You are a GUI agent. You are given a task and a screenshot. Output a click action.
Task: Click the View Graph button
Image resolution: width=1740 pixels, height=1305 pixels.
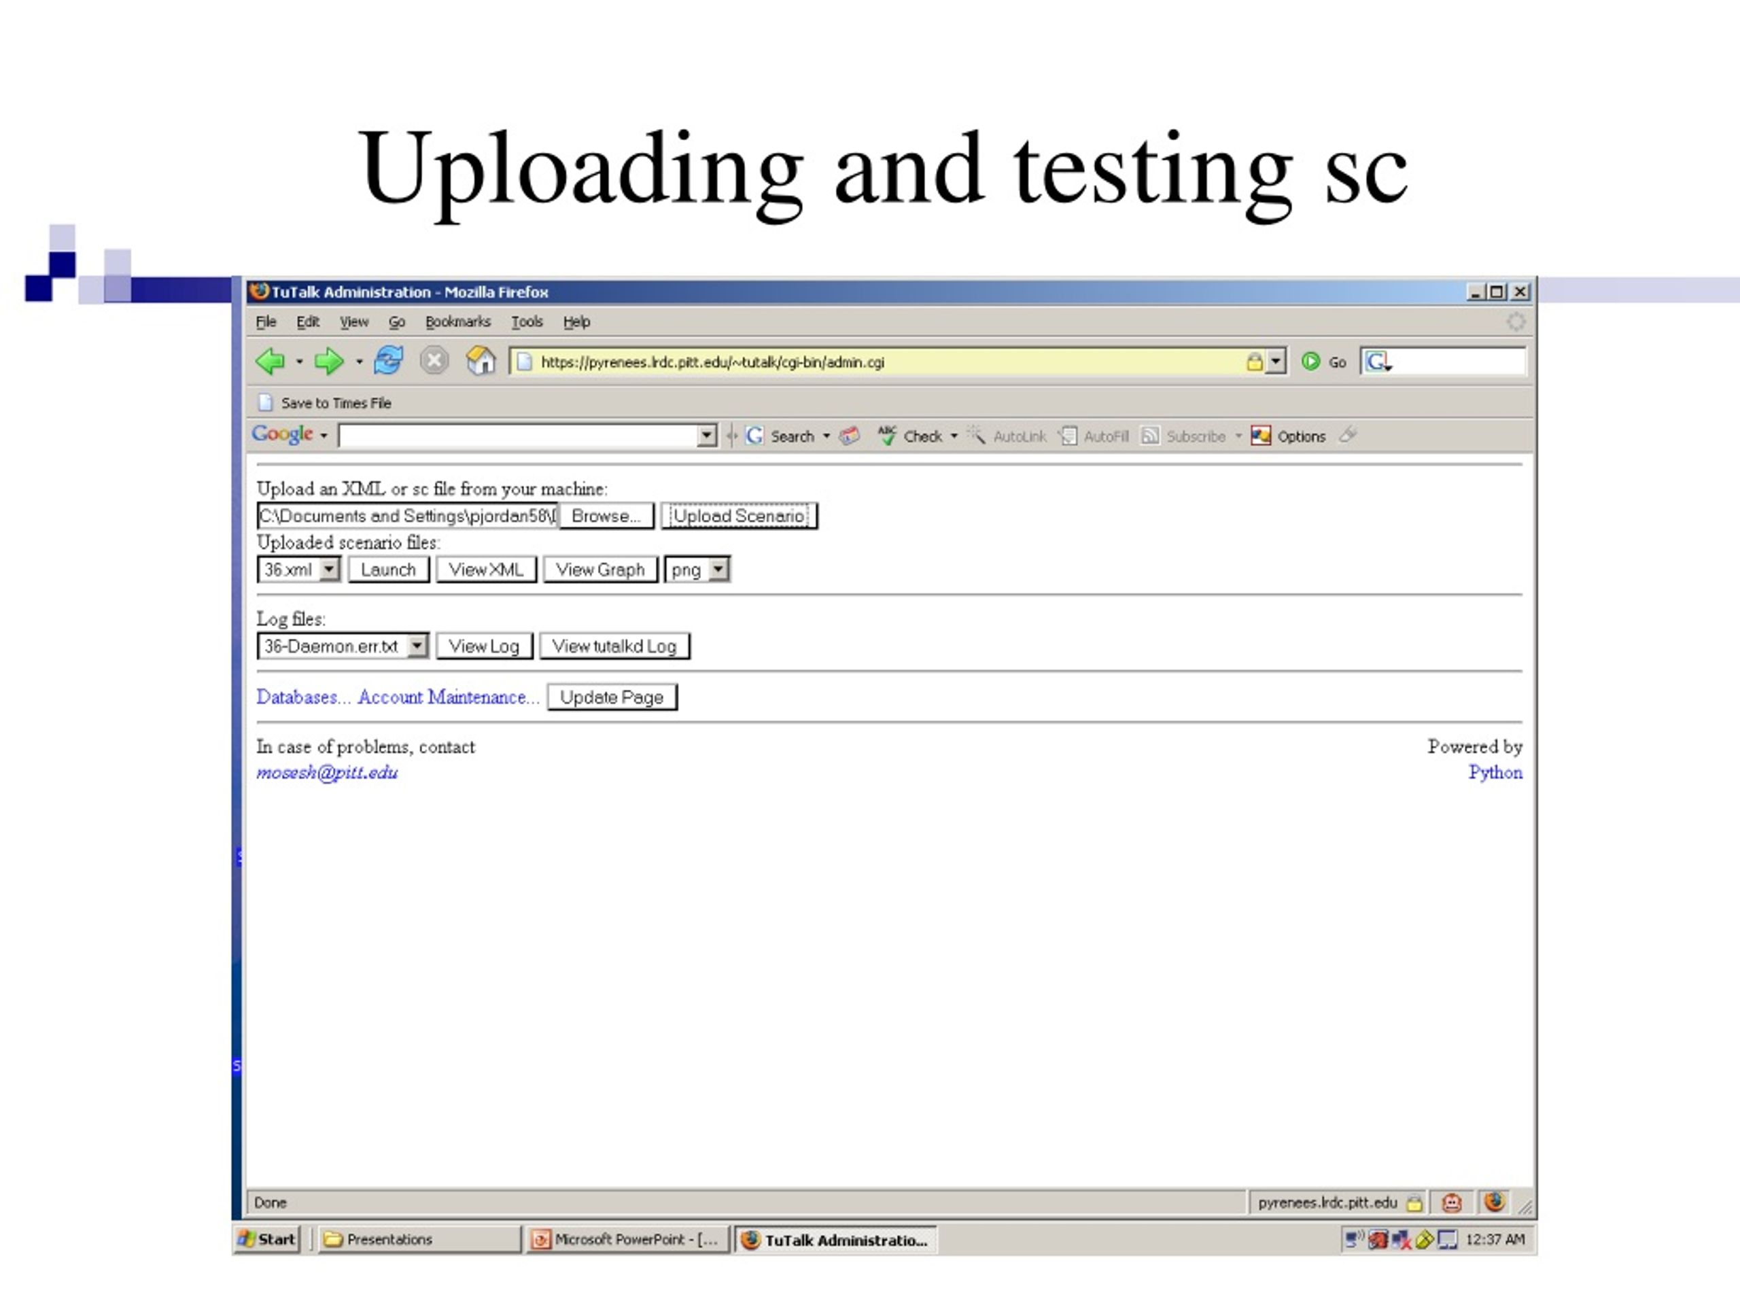coord(600,570)
